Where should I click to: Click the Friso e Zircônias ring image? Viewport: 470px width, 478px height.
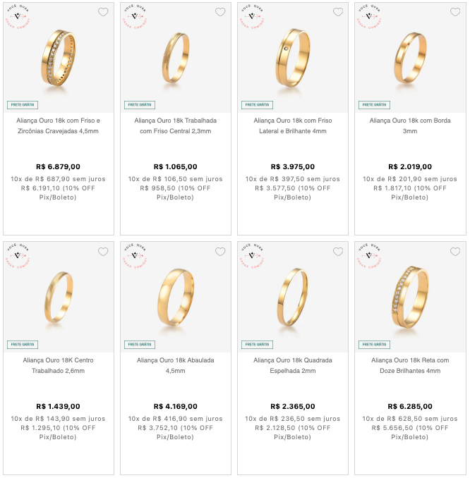(59, 58)
